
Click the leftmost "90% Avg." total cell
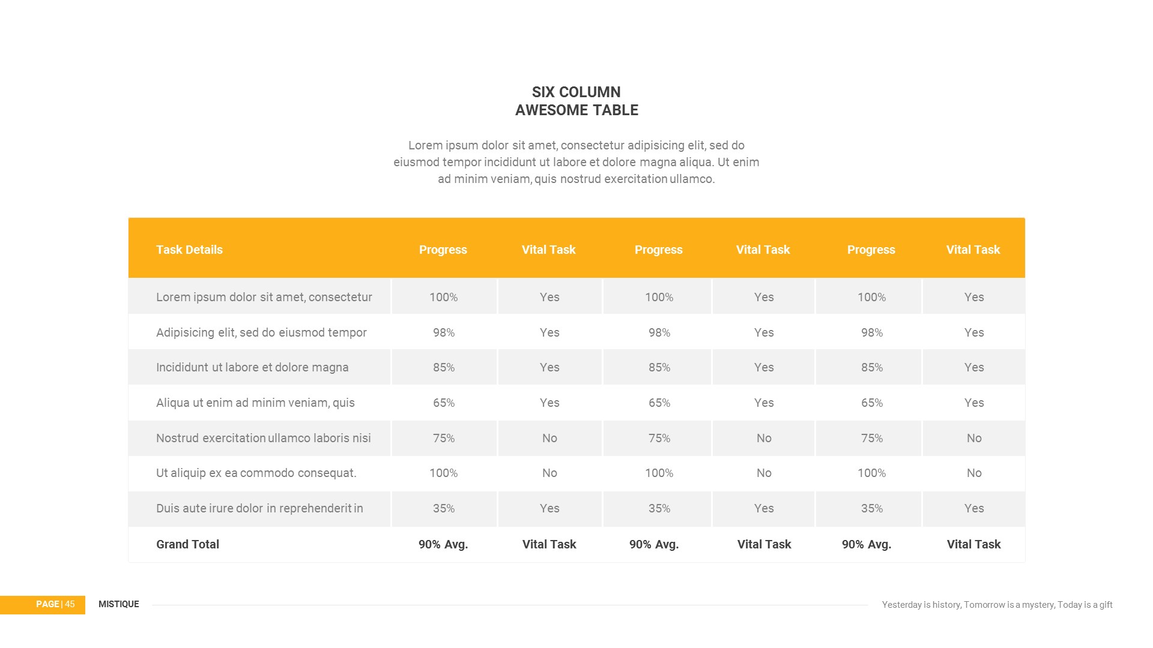pyautogui.click(x=443, y=544)
